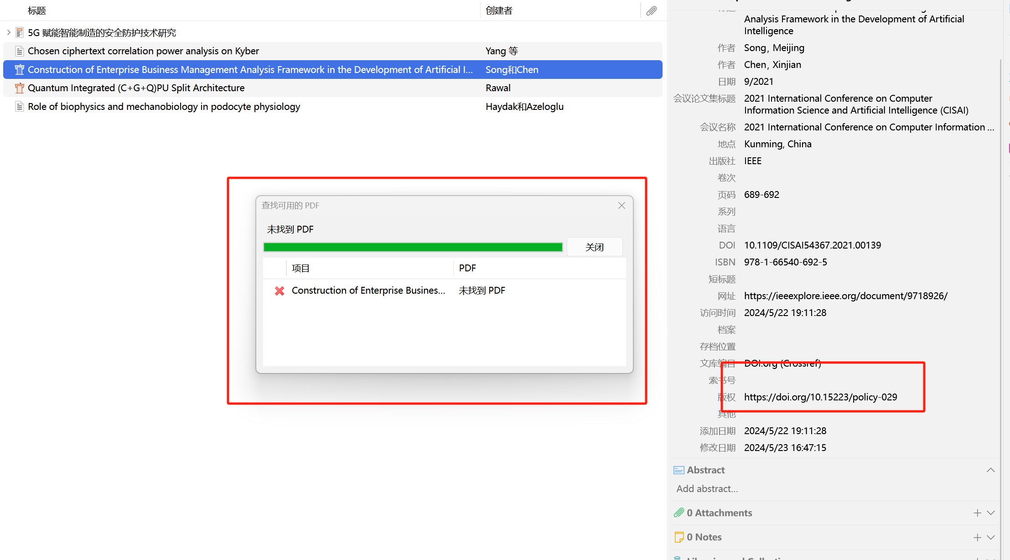Viewport: 1010px width, 560px height.
Task: Click the green PDF search progress bar
Action: (x=413, y=247)
